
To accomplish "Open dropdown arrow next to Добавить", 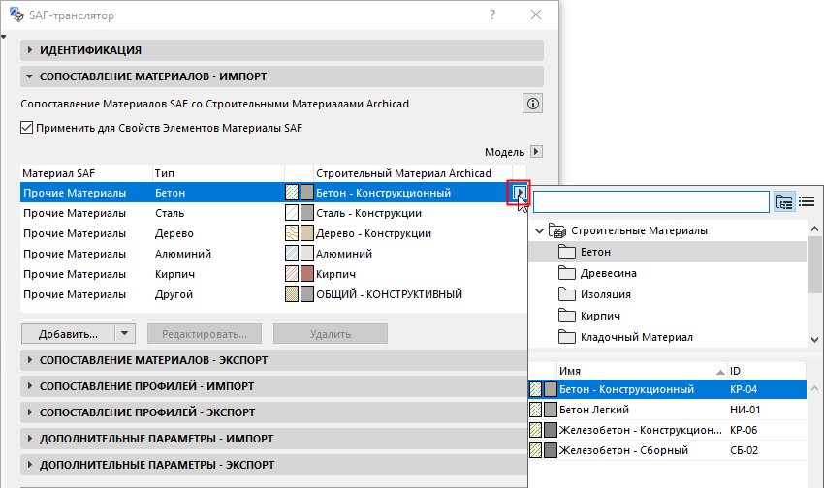I will [x=124, y=334].
